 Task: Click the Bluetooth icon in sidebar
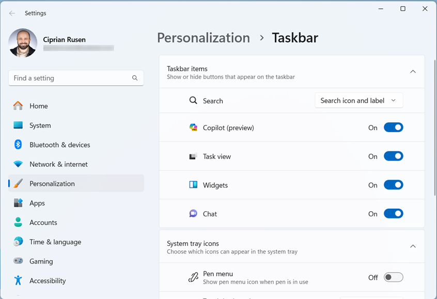point(18,145)
